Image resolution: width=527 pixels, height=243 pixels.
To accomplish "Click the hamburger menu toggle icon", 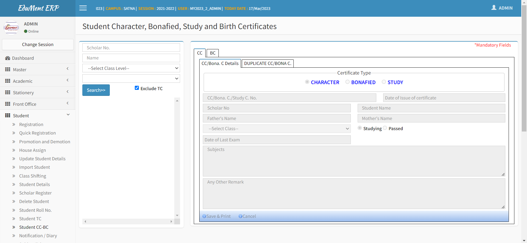I will click(83, 8).
